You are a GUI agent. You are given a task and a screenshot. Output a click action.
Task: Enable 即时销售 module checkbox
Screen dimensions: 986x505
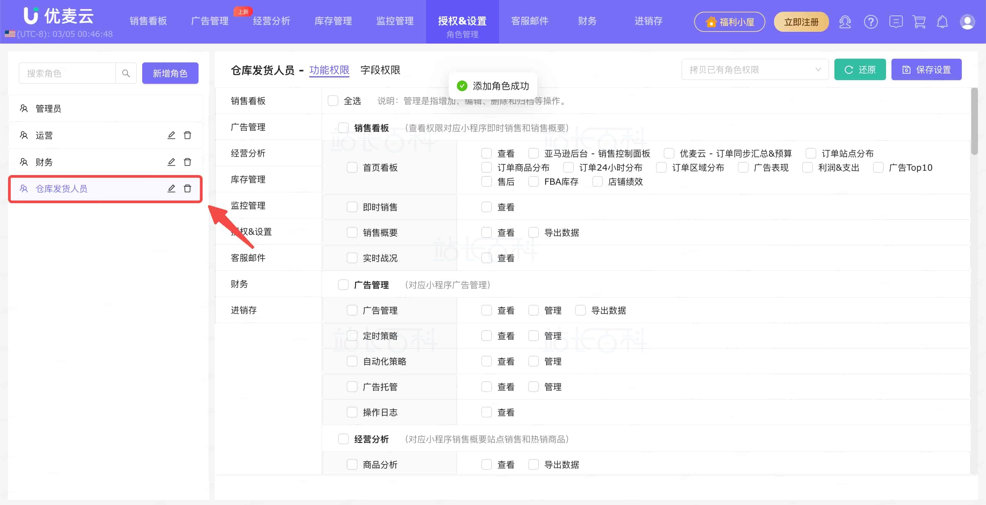[352, 207]
